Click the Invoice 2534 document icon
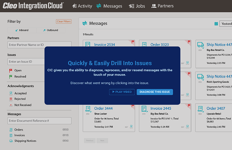Screen dimensions: 232x150 tap(88, 44)
